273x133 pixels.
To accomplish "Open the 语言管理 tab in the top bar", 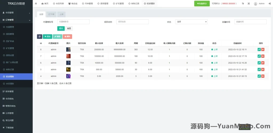I will pyautogui.click(x=103, y=3).
